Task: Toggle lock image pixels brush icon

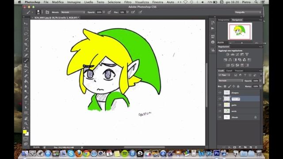Action: [229, 87]
